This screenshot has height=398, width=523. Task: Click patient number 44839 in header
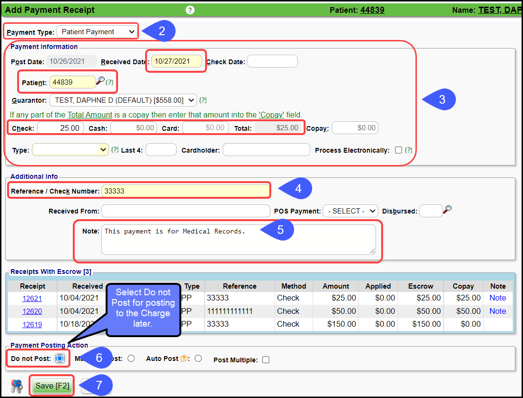pos(372,10)
